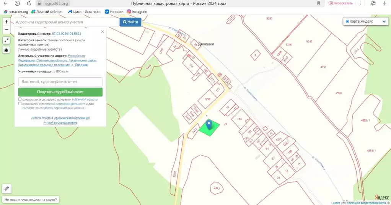Open политикой конфиденциальности link

(x=64, y=104)
